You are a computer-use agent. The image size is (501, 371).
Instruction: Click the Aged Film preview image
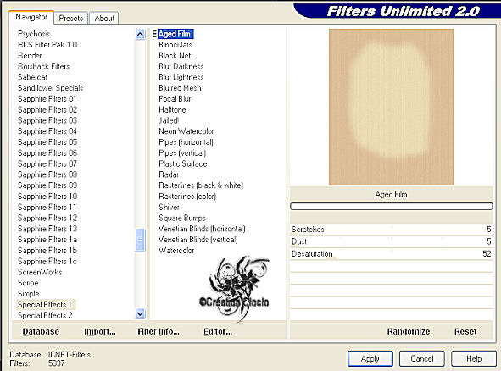pos(392,107)
